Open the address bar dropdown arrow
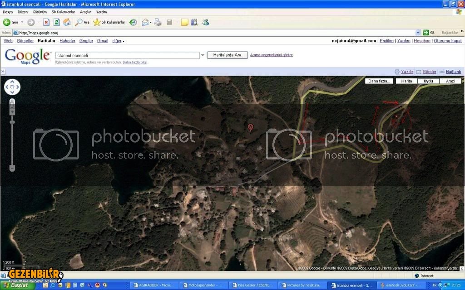465x290 pixels. (418, 33)
